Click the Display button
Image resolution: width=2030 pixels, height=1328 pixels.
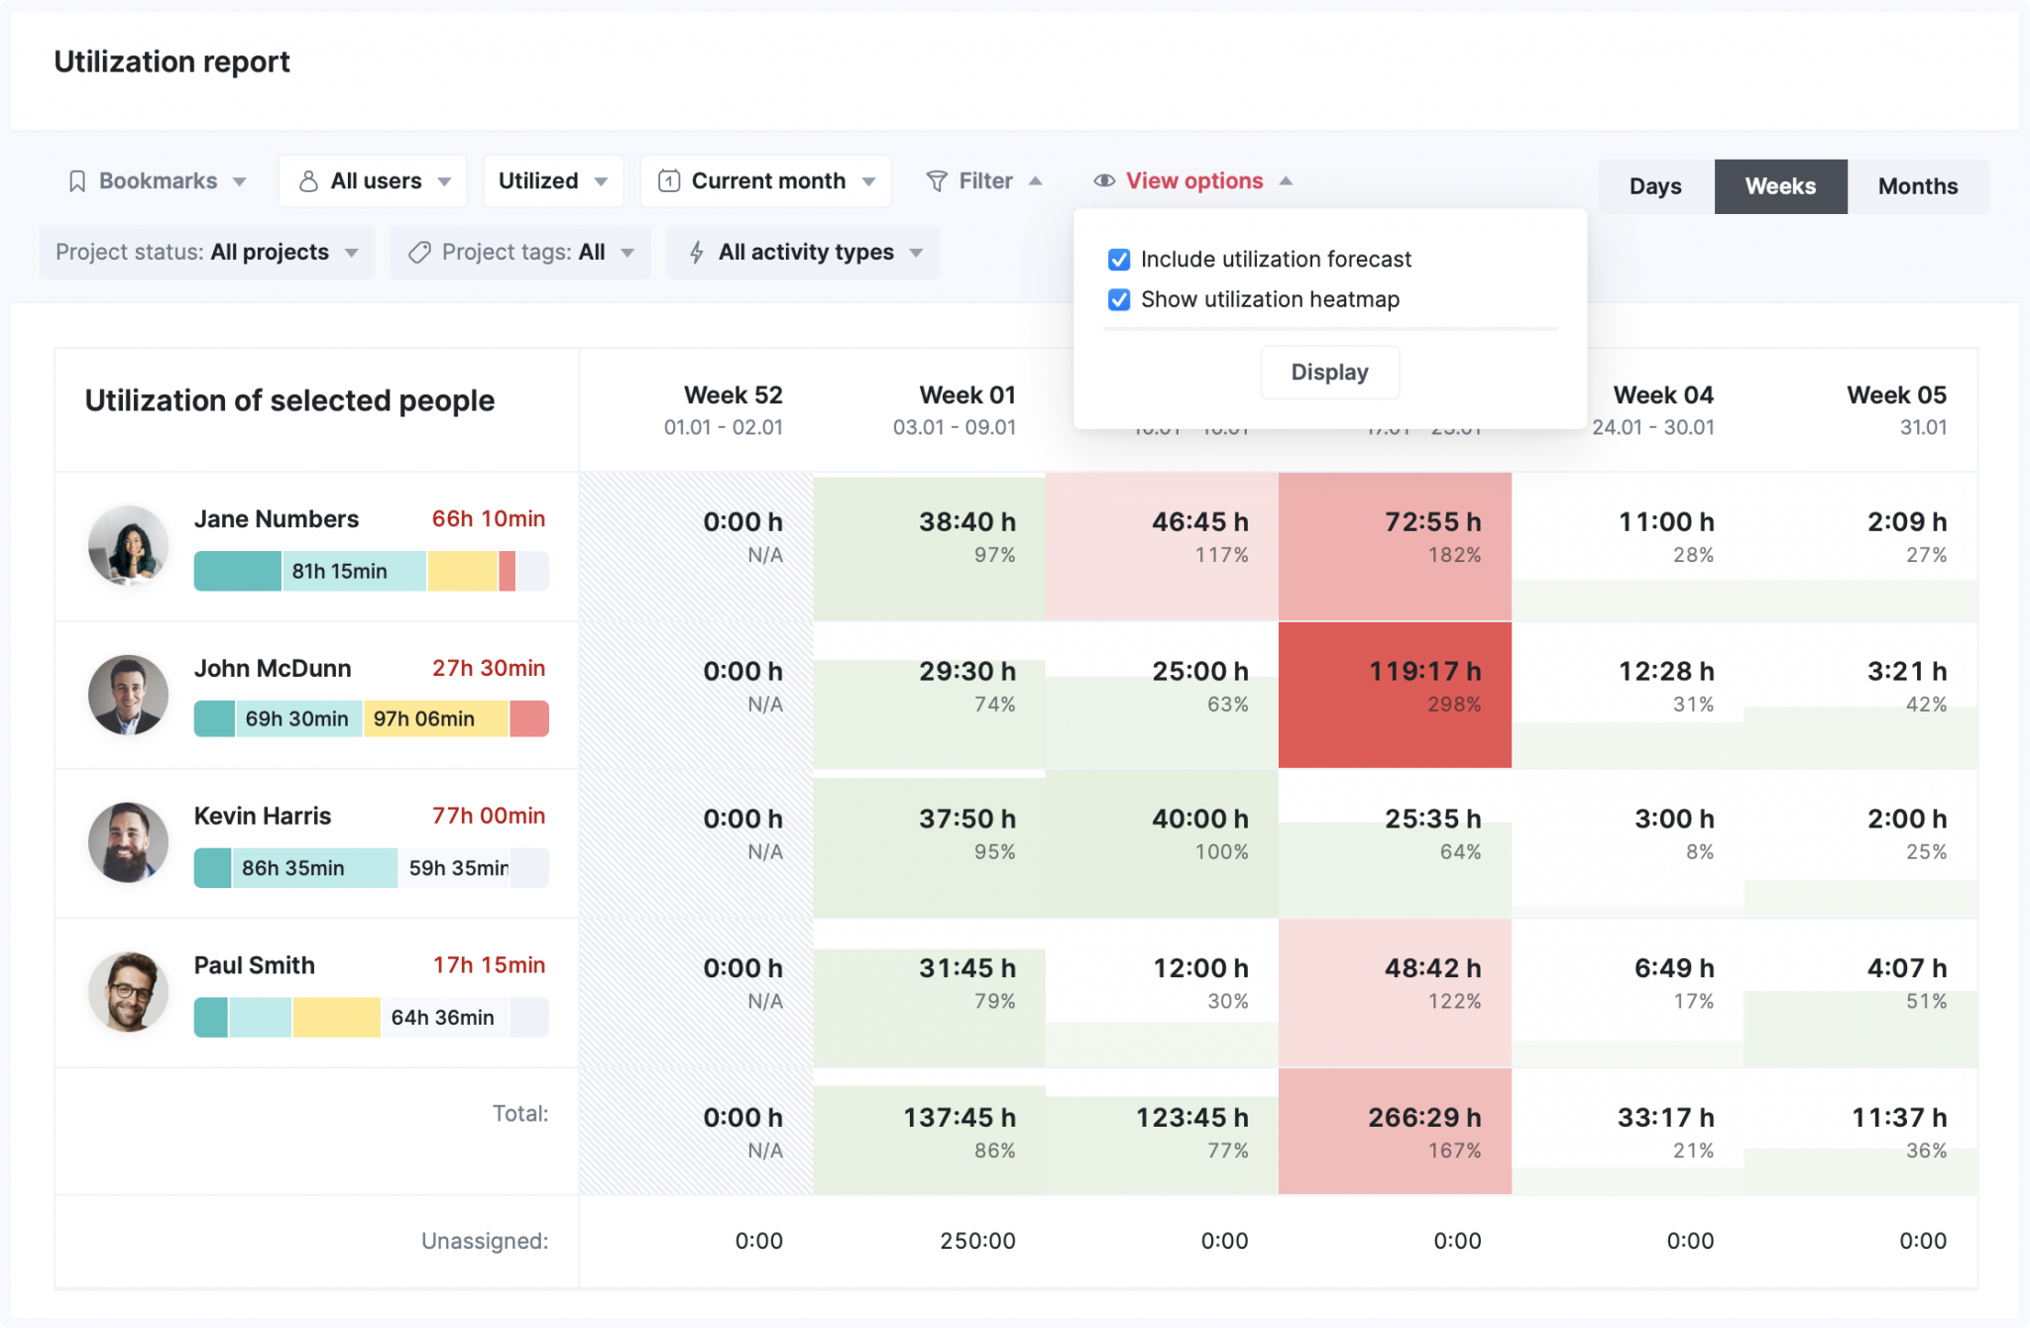(1329, 372)
